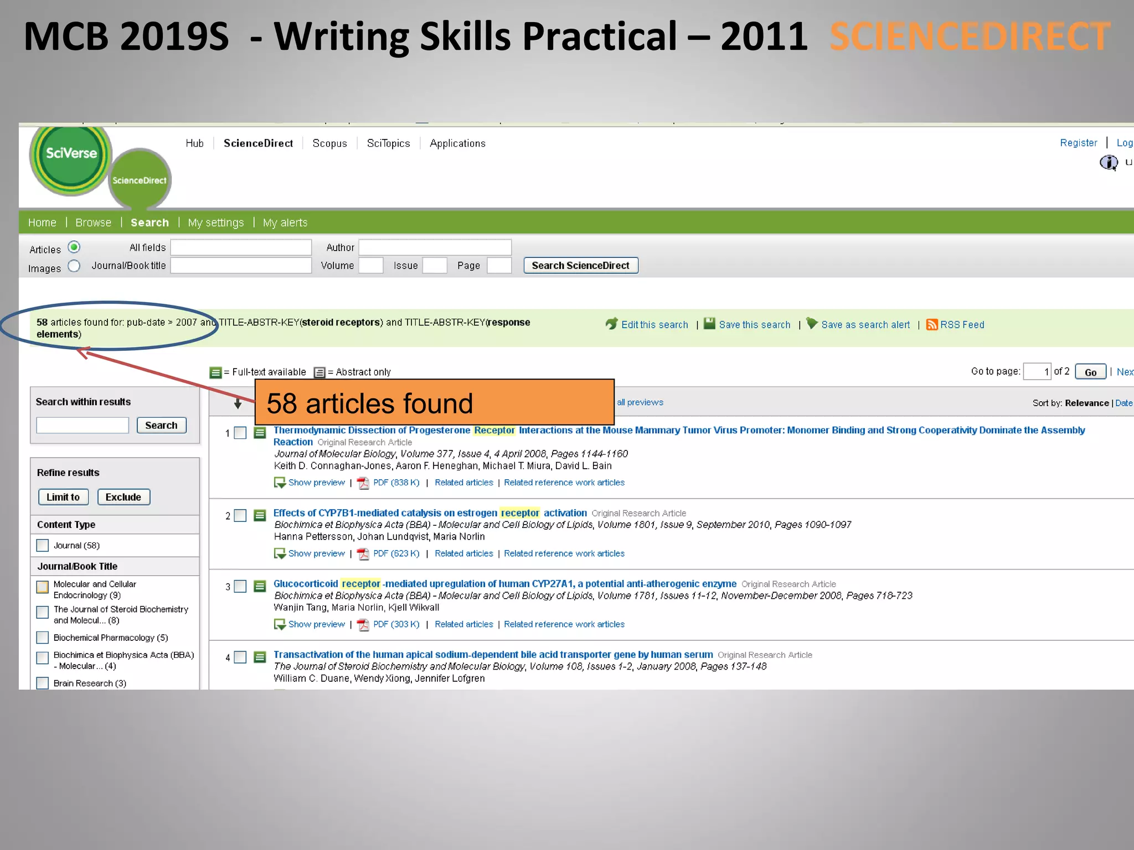The height and width of the screenshot is (850, 1134).
Task: Check the Biochemical Pharmacology (5) filter
Action: click(43, 637)
